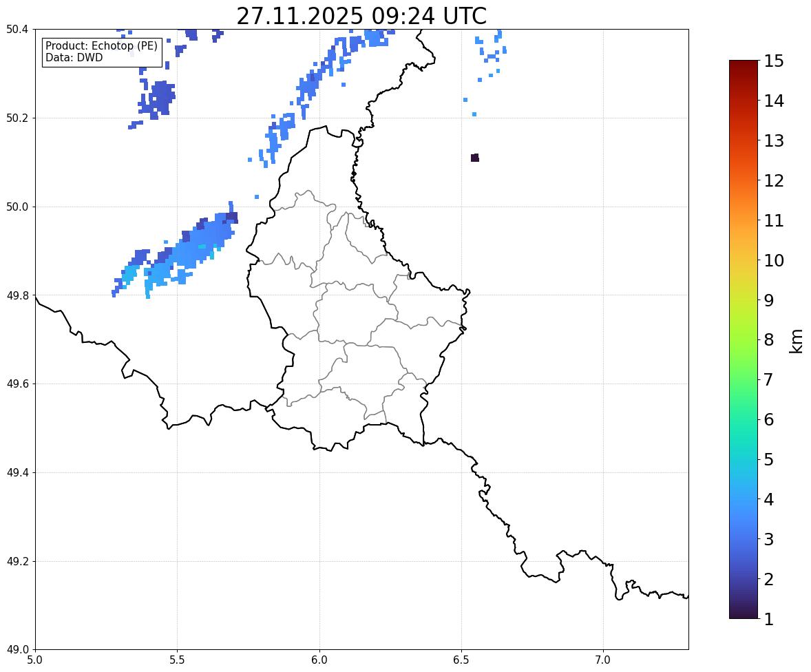Click latitude axis label 49.8
This screenshot has height=672, width=811.
[17, 295]
